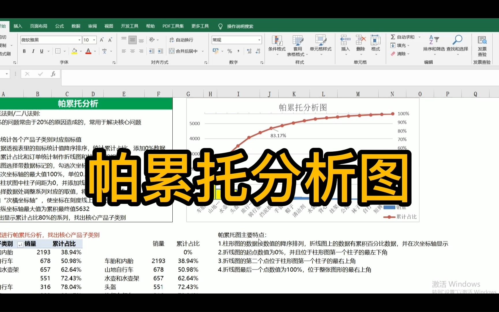Open 单元格样式 cell styles
The height and width of the screenshot is (312, 499).
pos(321,45)
